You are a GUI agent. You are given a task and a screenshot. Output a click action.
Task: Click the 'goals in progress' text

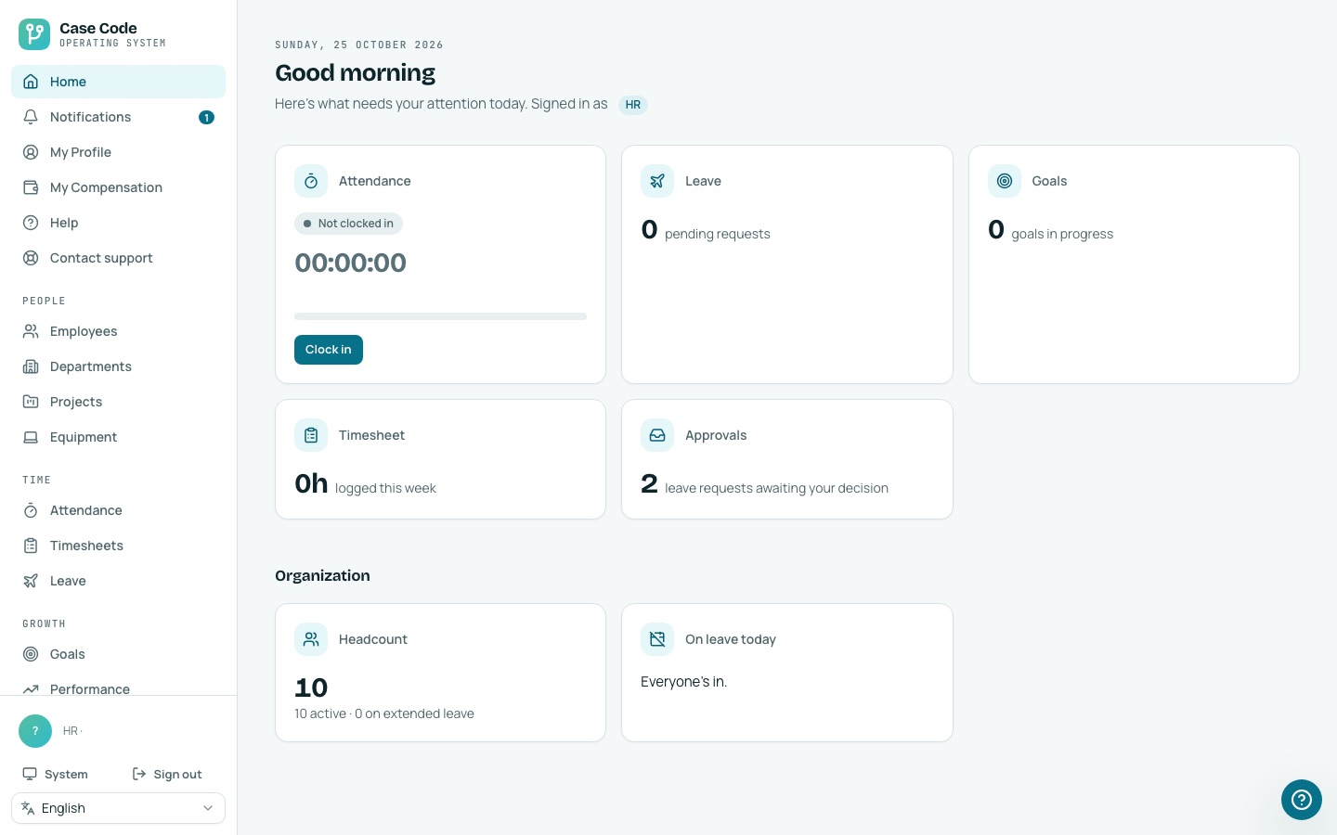(x=1062, y=234)
